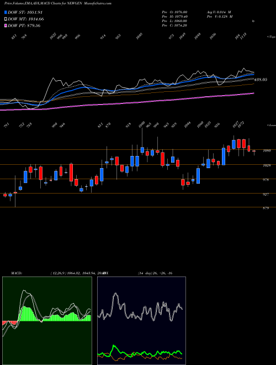Click the '(14 day) 26, +26, -16' ADX text
Image resolution: width=276 pixels, height=365 pixels.
[x=155, y=273]
